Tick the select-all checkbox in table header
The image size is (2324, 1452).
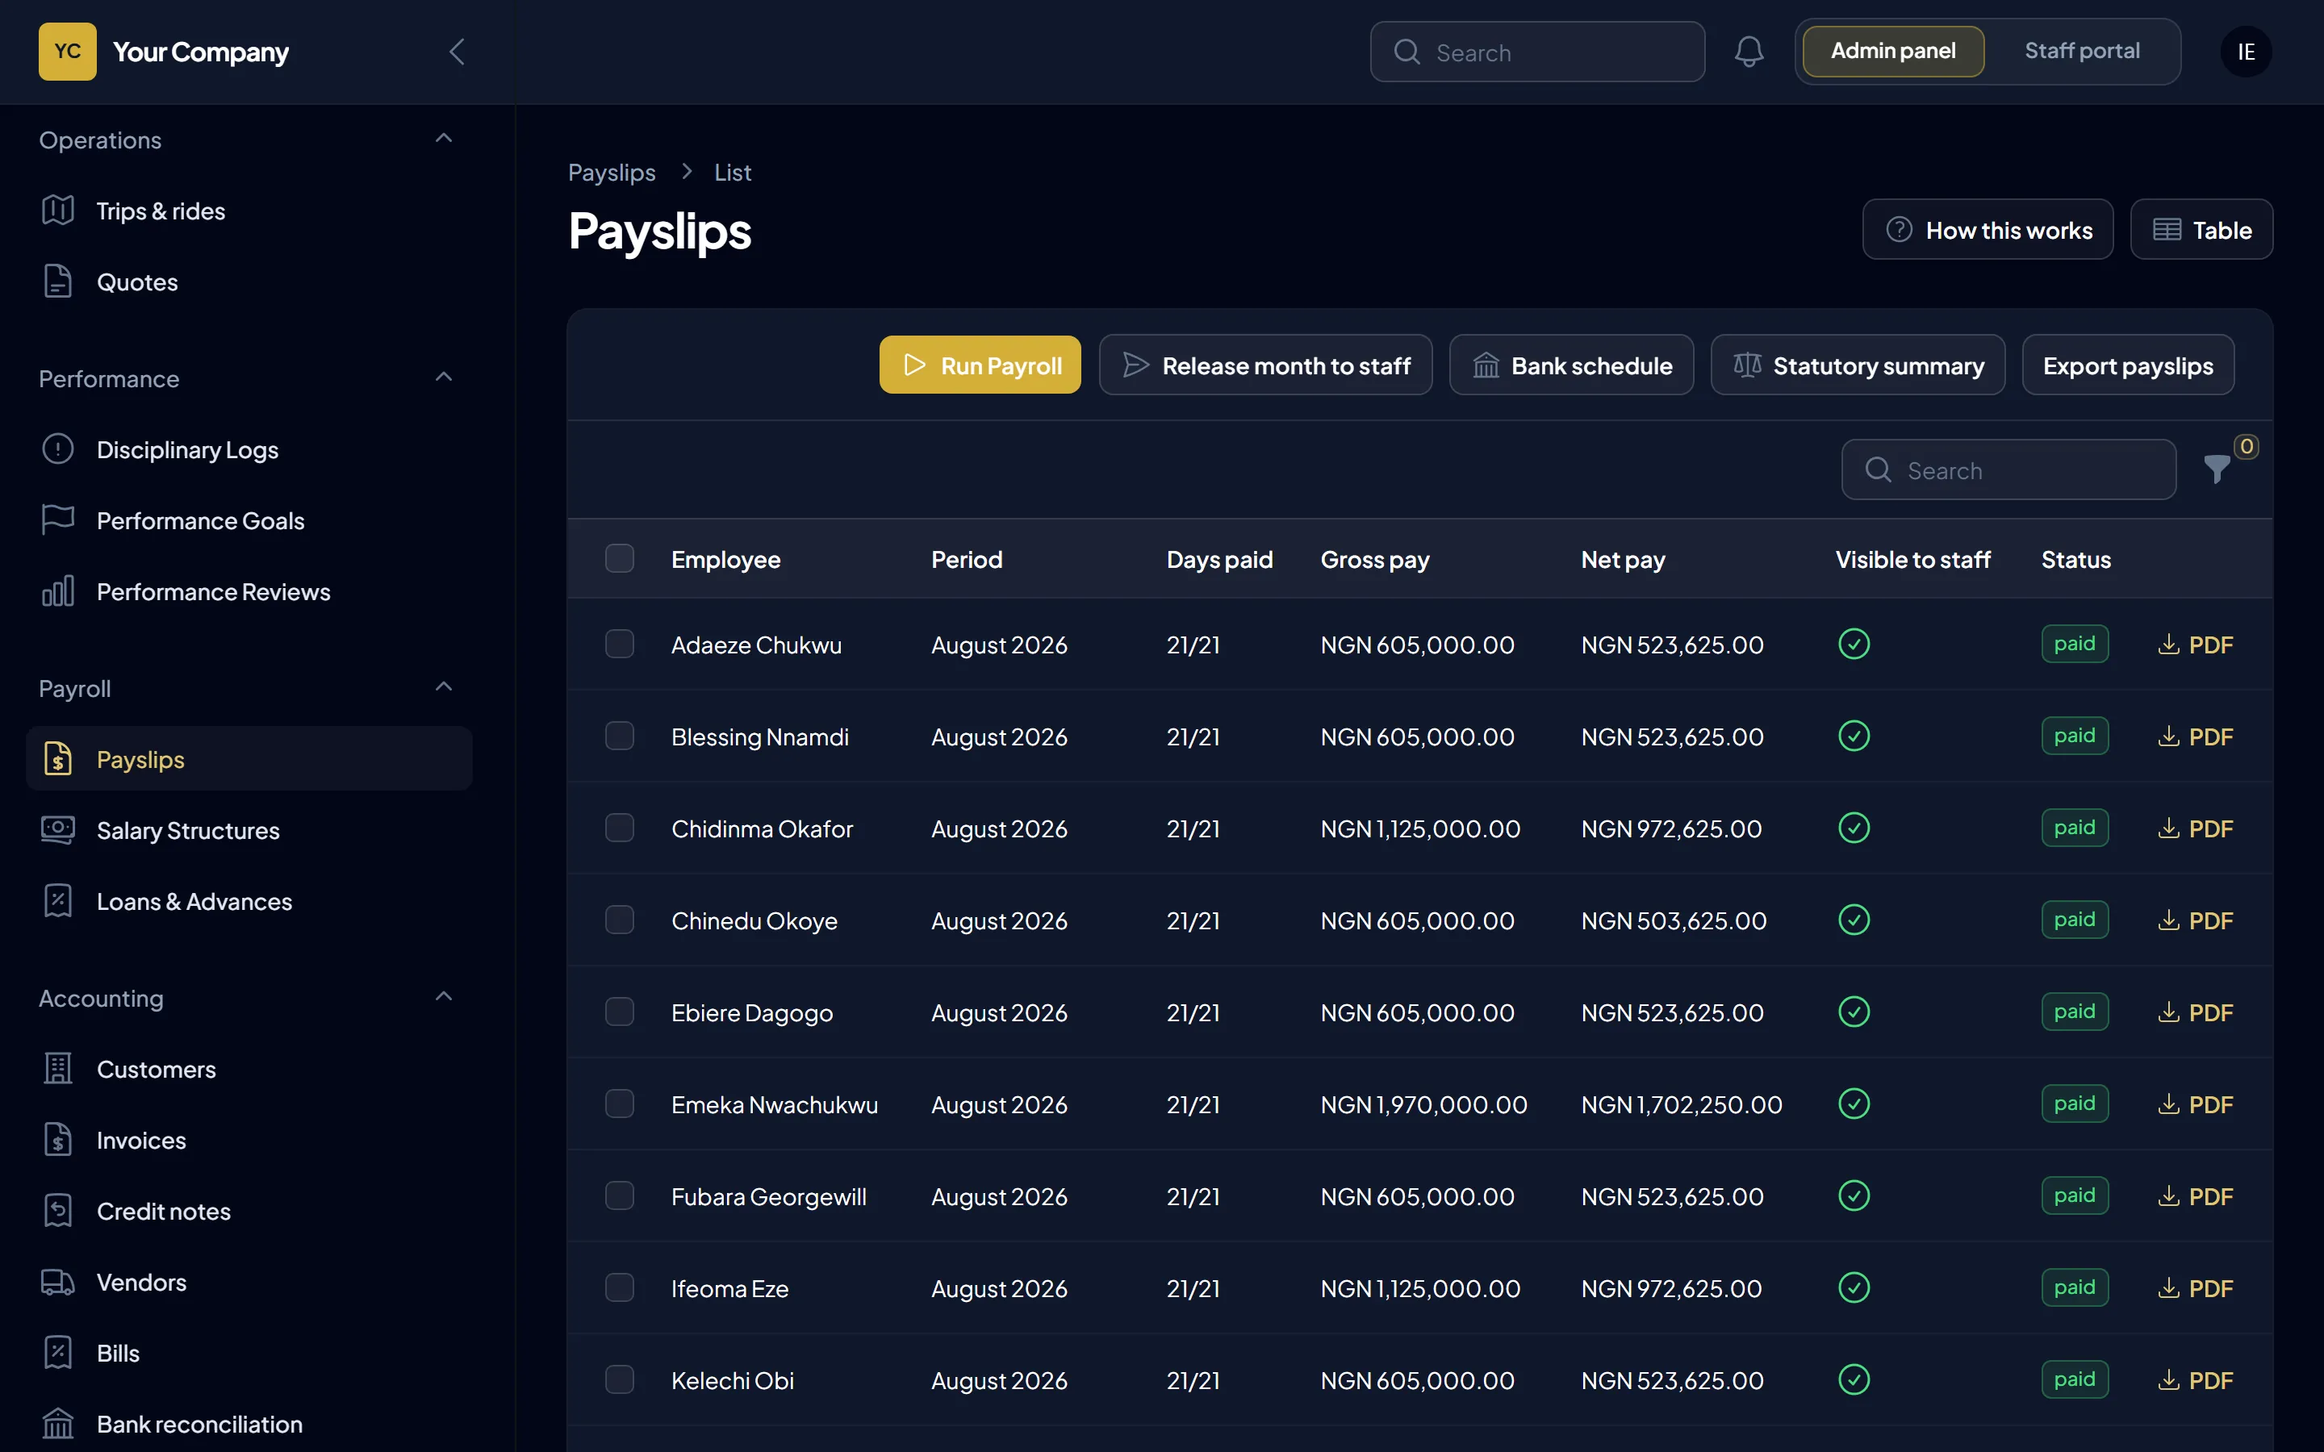(x=620, y=559)
